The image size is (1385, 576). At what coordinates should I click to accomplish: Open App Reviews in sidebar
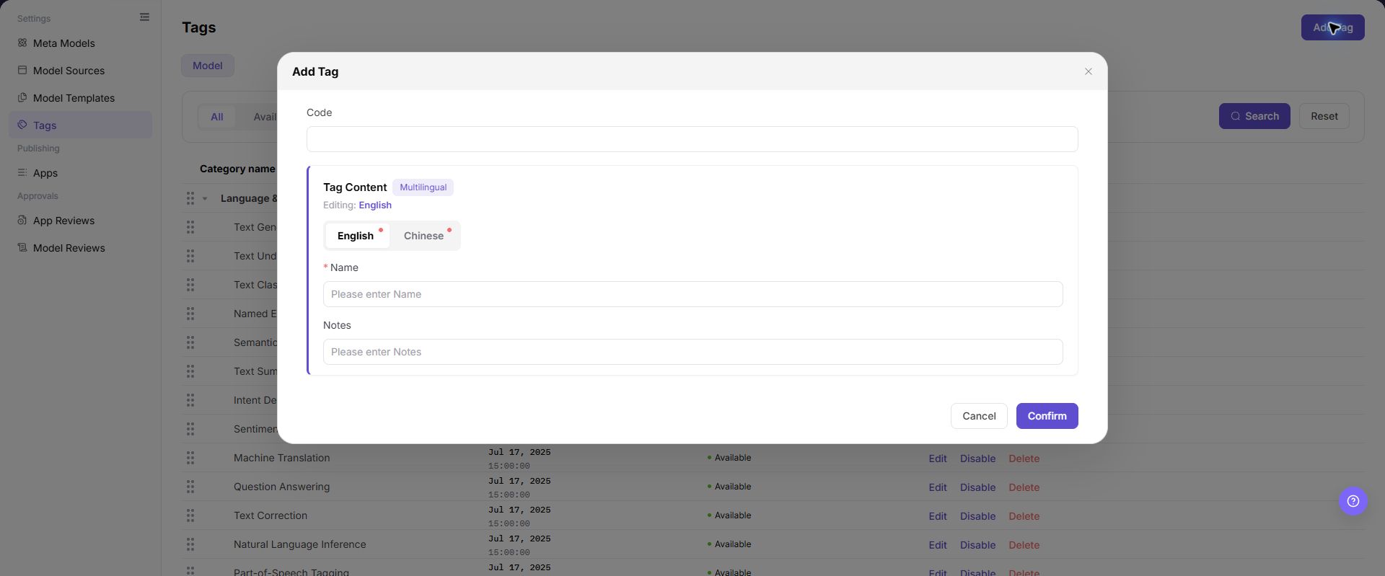pyautogui.click(x=80, y=221)
